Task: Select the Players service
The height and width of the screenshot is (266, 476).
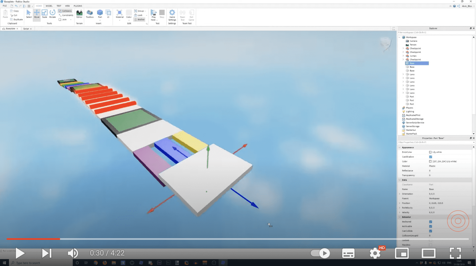Action: coord(409,108)
